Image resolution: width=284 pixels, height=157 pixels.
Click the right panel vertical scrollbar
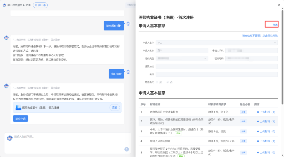282,57
